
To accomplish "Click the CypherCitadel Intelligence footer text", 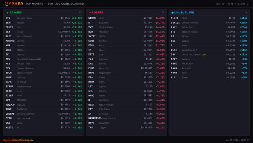I will [18, 140].
